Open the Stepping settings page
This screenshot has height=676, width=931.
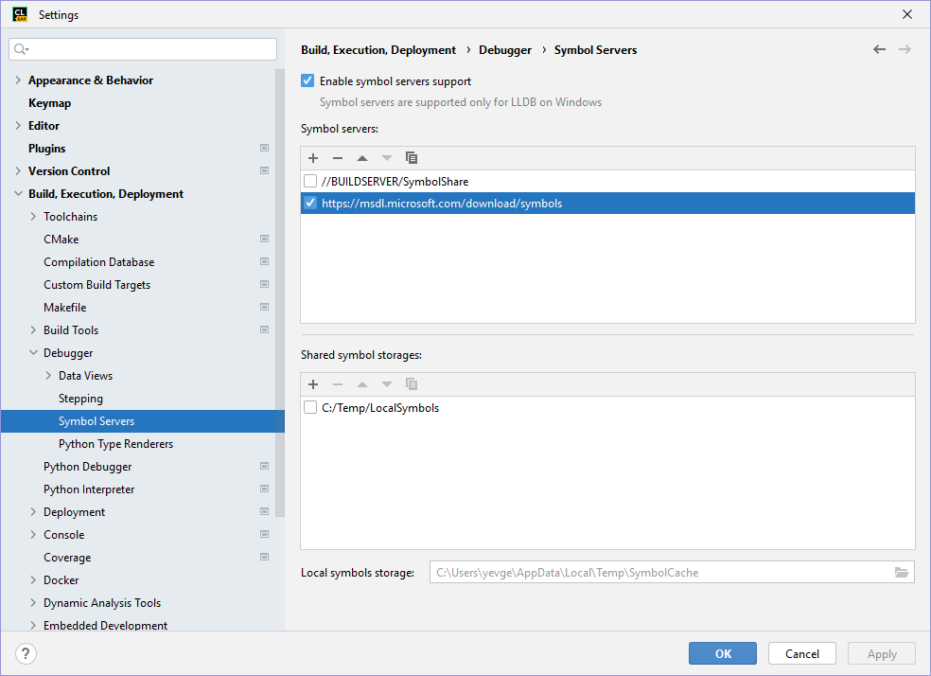80,399
